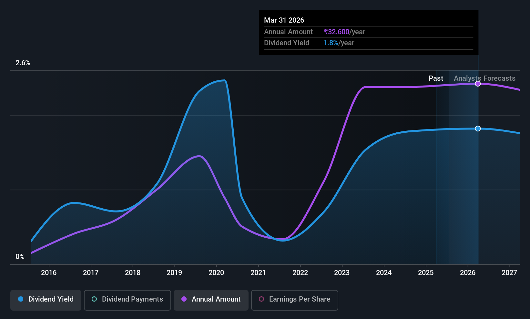Click the teal Dividend Payments legend circle
This screenshot has width=530, height=319.
(x=94, y=299)
